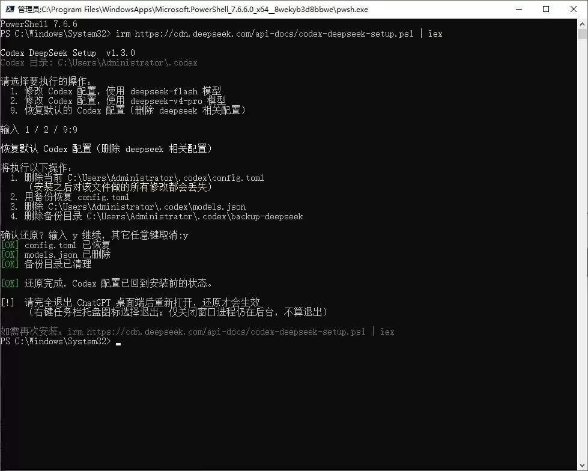Click 'Codex DeepSeek Setup v1.3.0' heading

click(x=67, y=53)
